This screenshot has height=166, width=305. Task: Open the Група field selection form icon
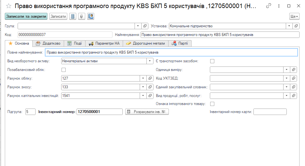click(x=145, y=26)
